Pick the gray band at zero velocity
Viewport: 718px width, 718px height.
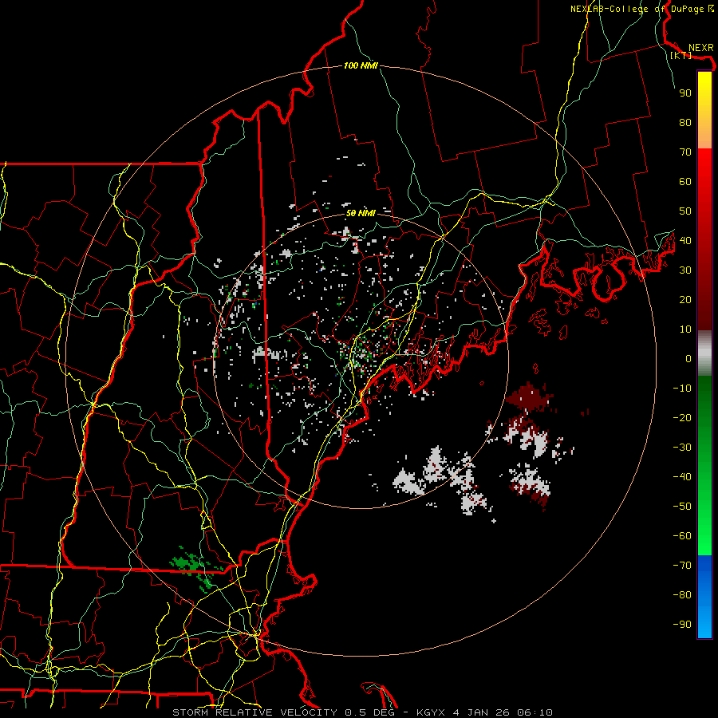tap(704, 353)
